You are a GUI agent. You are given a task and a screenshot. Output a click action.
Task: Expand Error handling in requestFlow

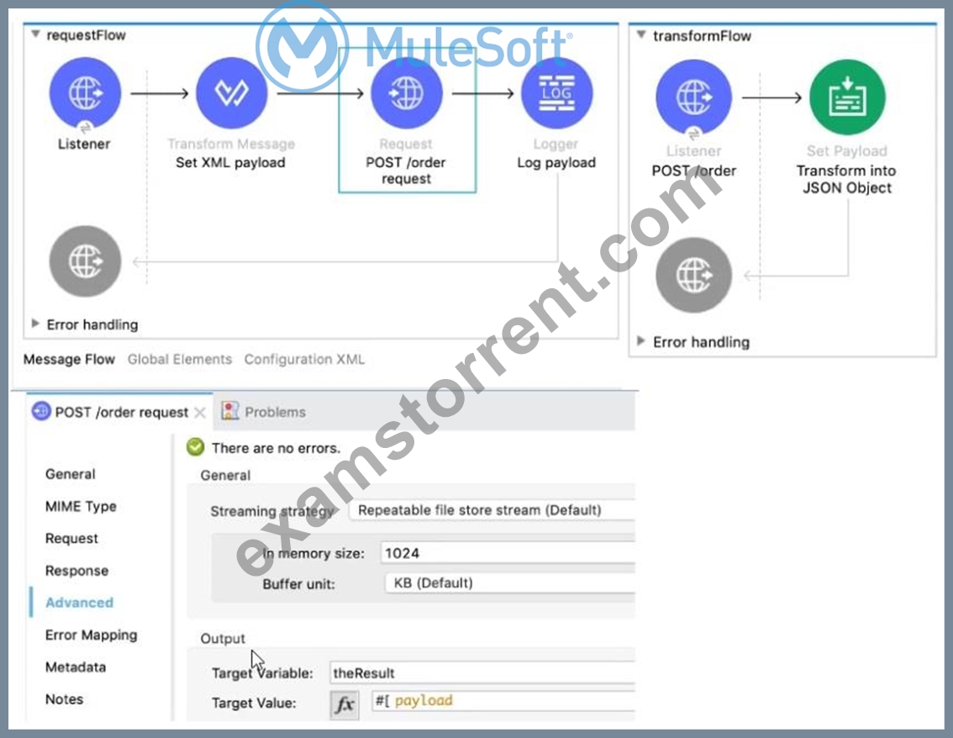coord(35,324)
